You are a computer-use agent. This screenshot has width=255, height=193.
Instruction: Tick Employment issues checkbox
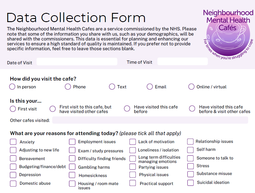[x=72, y=142]
